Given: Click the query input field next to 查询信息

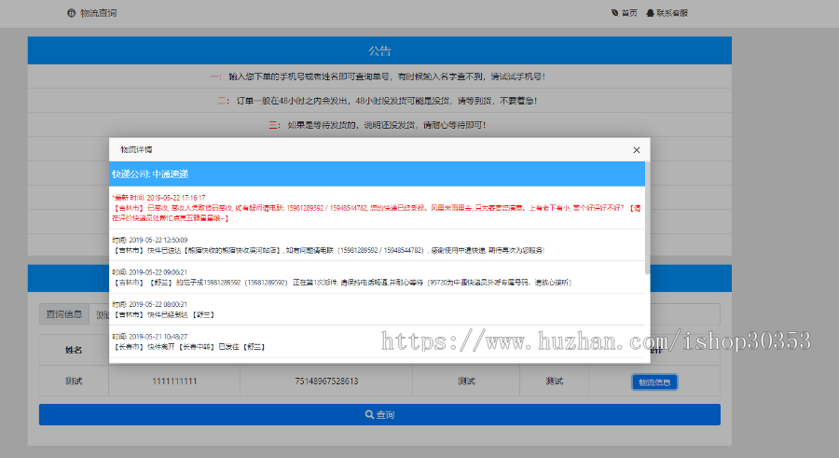Looking at the screenshot, I should tap(404, 314).
